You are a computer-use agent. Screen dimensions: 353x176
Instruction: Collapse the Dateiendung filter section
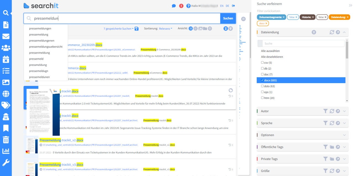[344, 32]
